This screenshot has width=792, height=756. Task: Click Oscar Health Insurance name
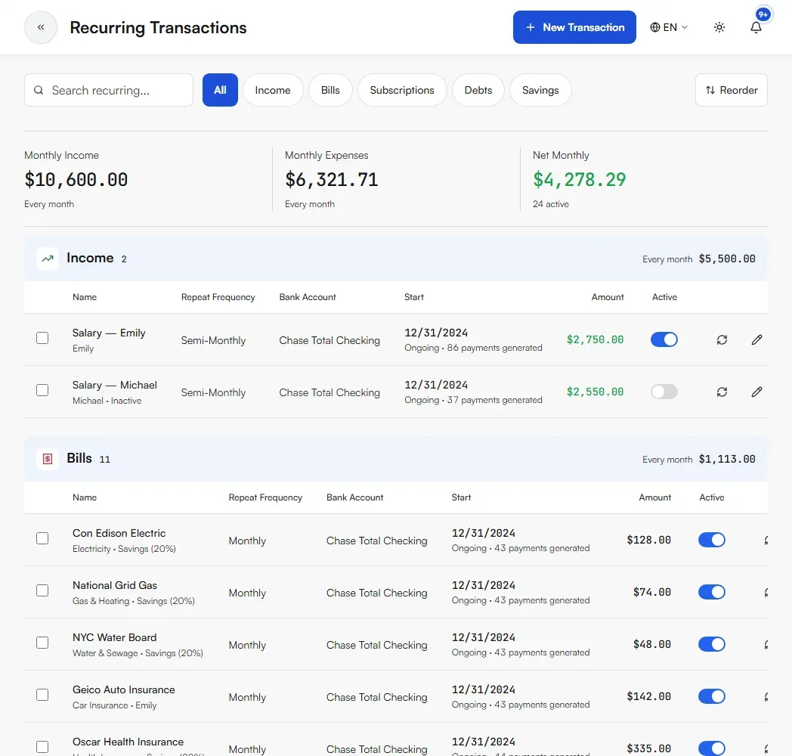click(128, 742)
